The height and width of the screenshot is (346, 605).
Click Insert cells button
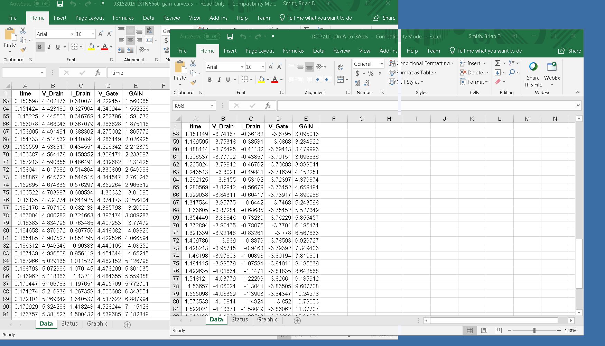click(x=473, y=63)
